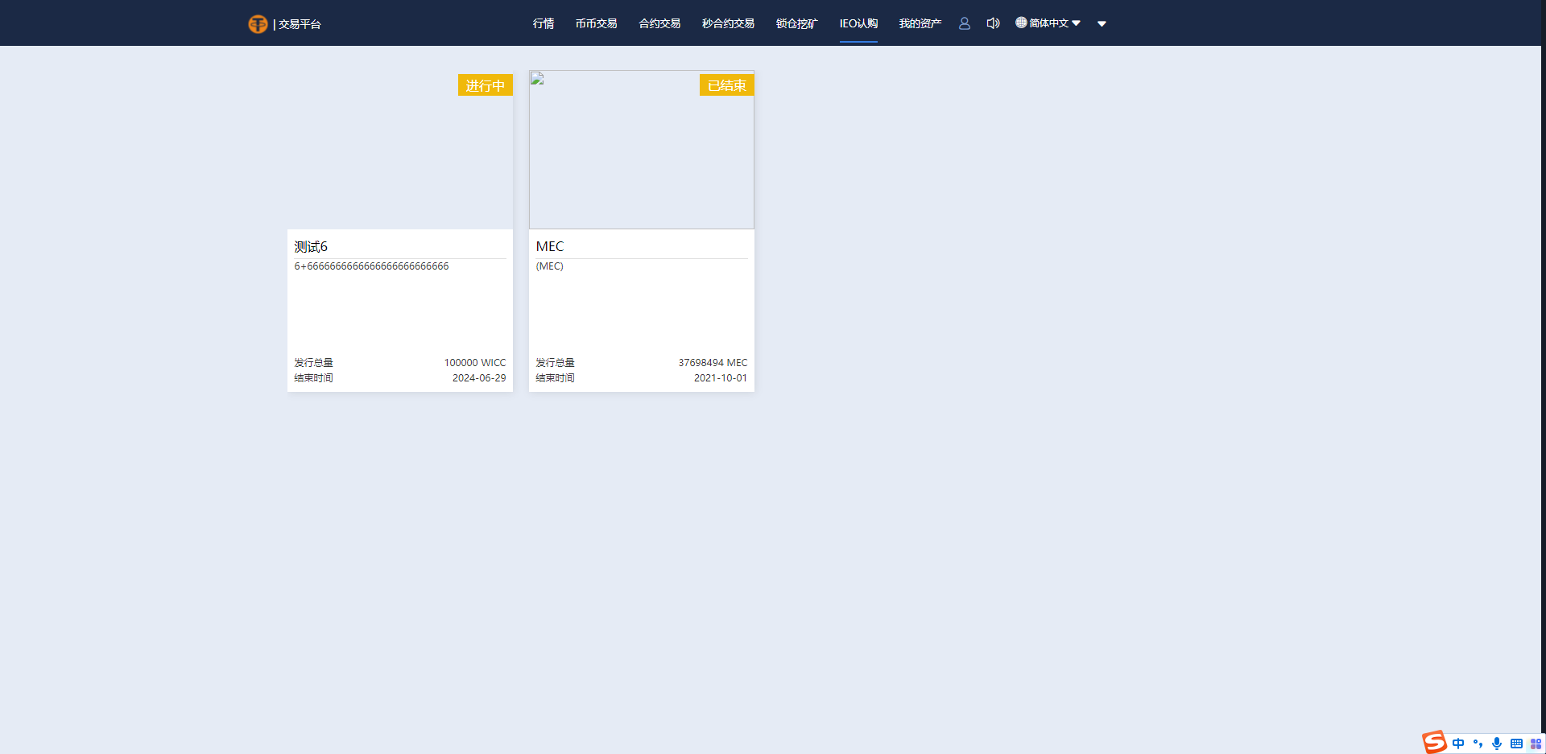Expand the rightmost arrow dropdown in navbar
Screen dimensions: 1546x754
coord(1102,23)
